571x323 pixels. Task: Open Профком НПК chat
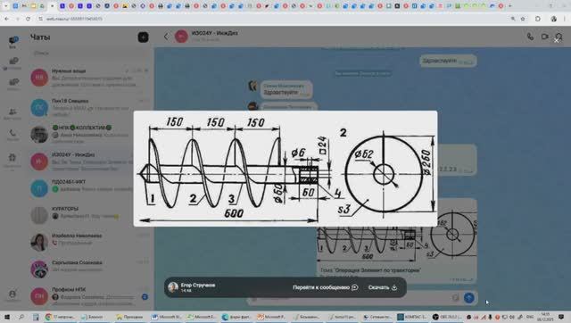pos(89,295)
